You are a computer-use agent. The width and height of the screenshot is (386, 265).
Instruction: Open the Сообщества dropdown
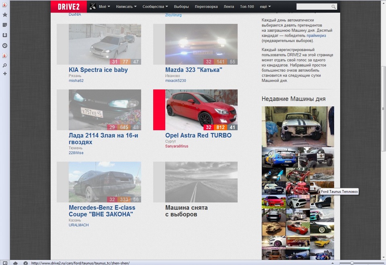(155, 7)
